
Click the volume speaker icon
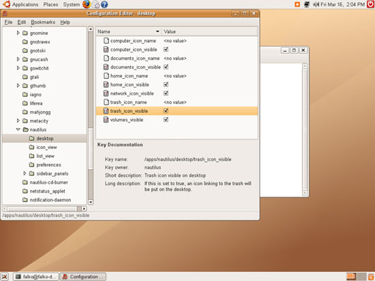(x=316, y=4)
